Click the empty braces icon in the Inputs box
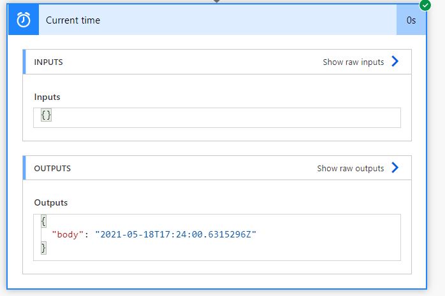The image size is (445, 296). (x=46, y=115)
